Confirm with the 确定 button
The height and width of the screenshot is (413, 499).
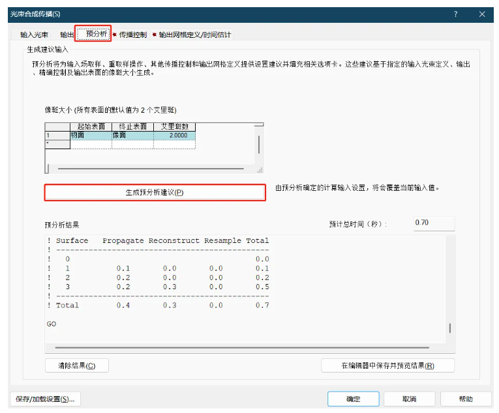[x=353, y=399]
